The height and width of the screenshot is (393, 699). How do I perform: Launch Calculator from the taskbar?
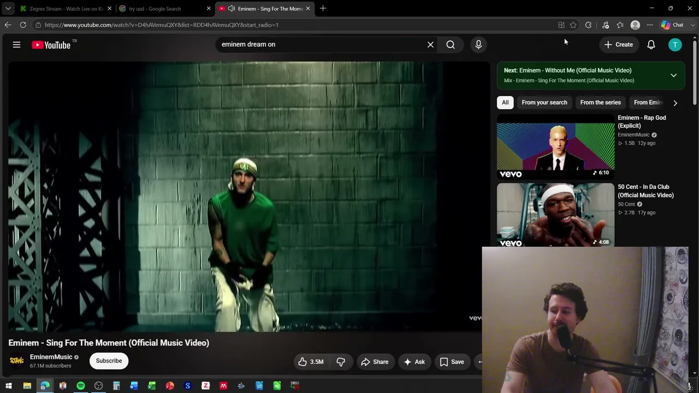[x=116, y=386]
